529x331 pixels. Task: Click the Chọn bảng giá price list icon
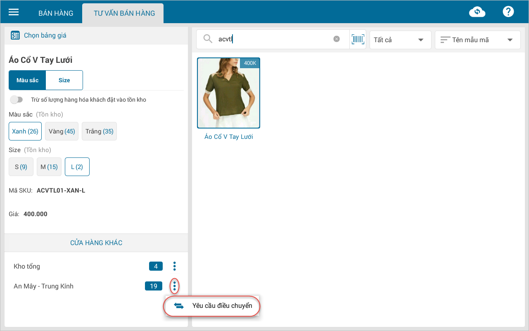(15, 36)
